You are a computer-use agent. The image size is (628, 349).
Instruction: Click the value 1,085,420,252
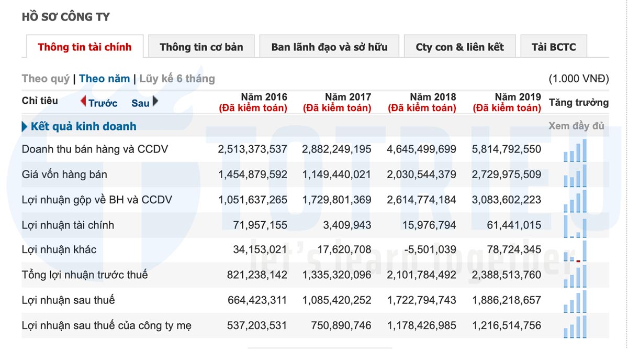pos(337,300)
